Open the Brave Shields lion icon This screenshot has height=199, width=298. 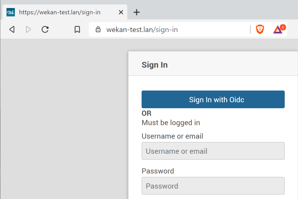(260, 29)
